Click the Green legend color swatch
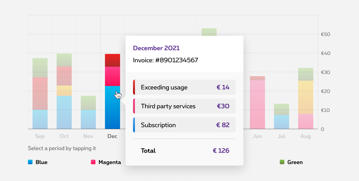 pos(282,162)
